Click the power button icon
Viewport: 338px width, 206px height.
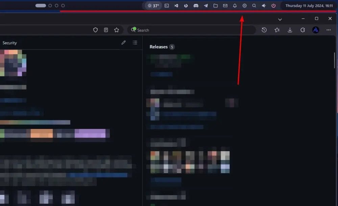coord(273,6)
